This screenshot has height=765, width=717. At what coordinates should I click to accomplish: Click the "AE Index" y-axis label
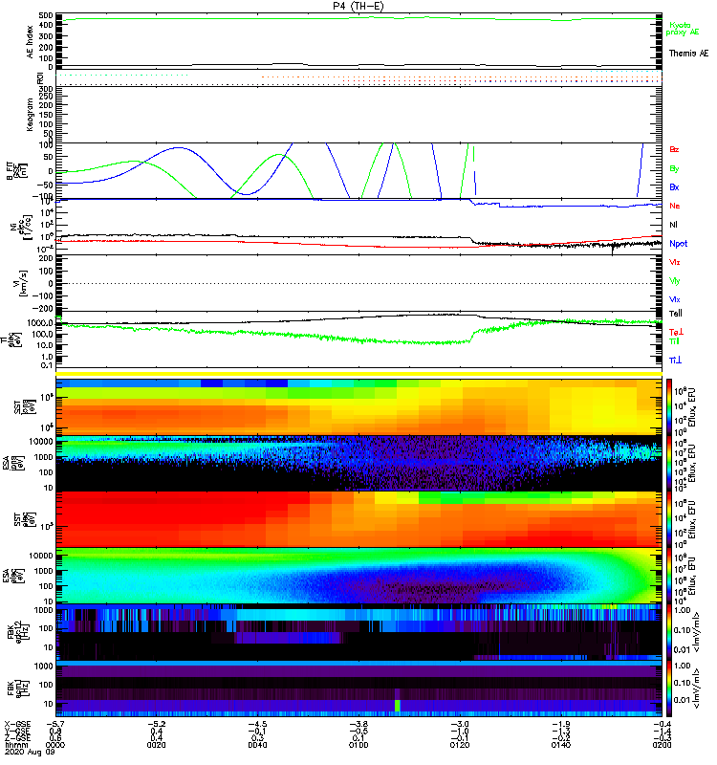point(30,42)
